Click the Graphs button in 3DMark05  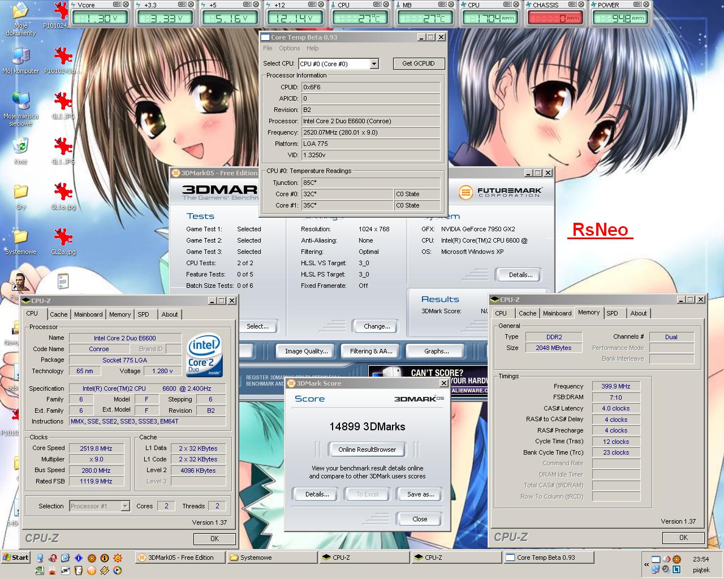pos(436,351)
